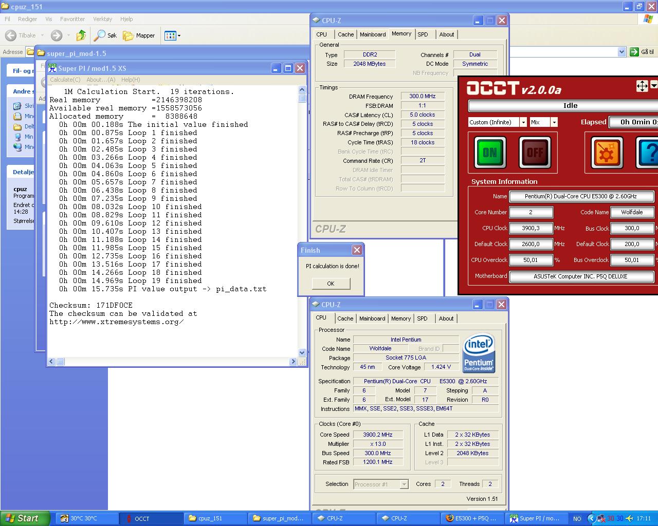658x526 pixels.
Task: Open OCCT settings gear icon
Action: pyautogui.click(x=607, y=153)
